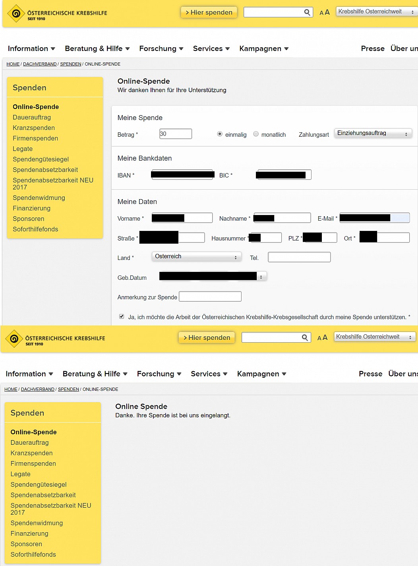The image size is (418, 566).
Task: Click large A font size in lower header
Action: pos(325,337)
